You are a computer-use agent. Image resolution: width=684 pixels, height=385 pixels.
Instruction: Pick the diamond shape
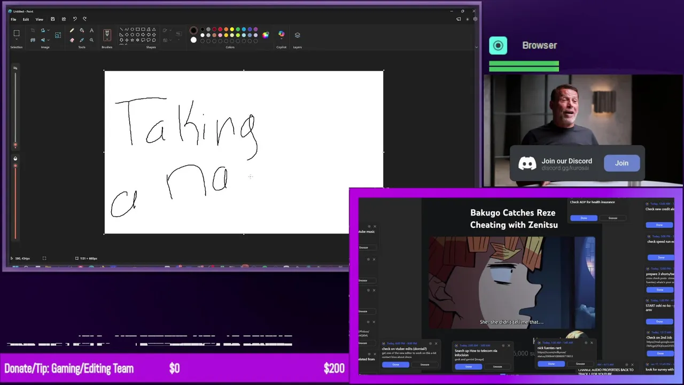[127, 35]
